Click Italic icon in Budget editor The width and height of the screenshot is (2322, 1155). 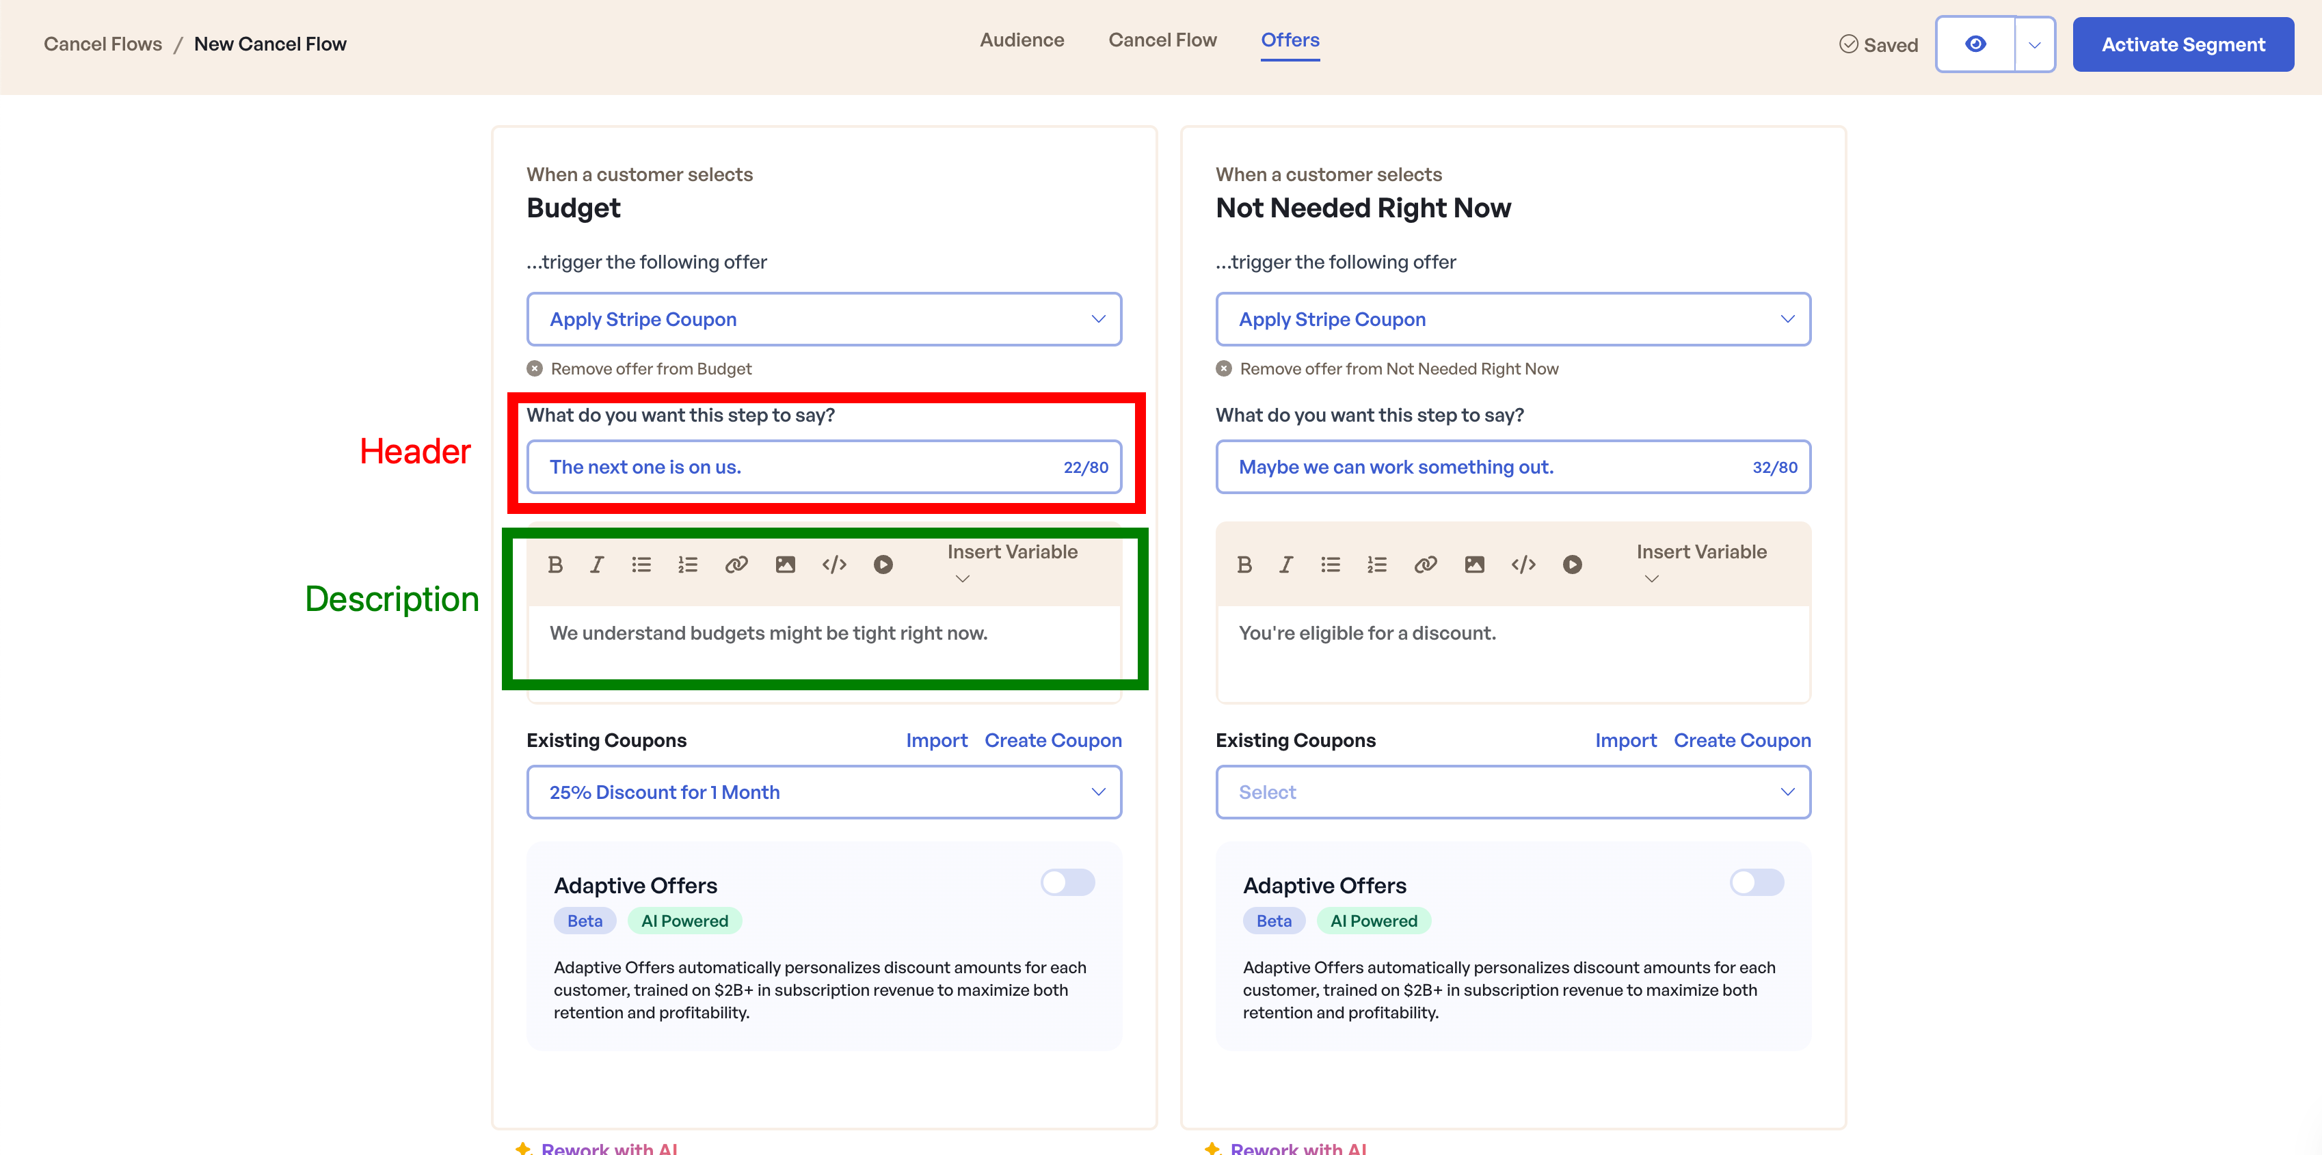click(597, 565)
